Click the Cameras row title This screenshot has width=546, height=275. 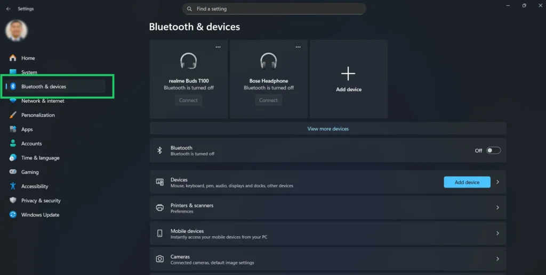click(180, 256)
